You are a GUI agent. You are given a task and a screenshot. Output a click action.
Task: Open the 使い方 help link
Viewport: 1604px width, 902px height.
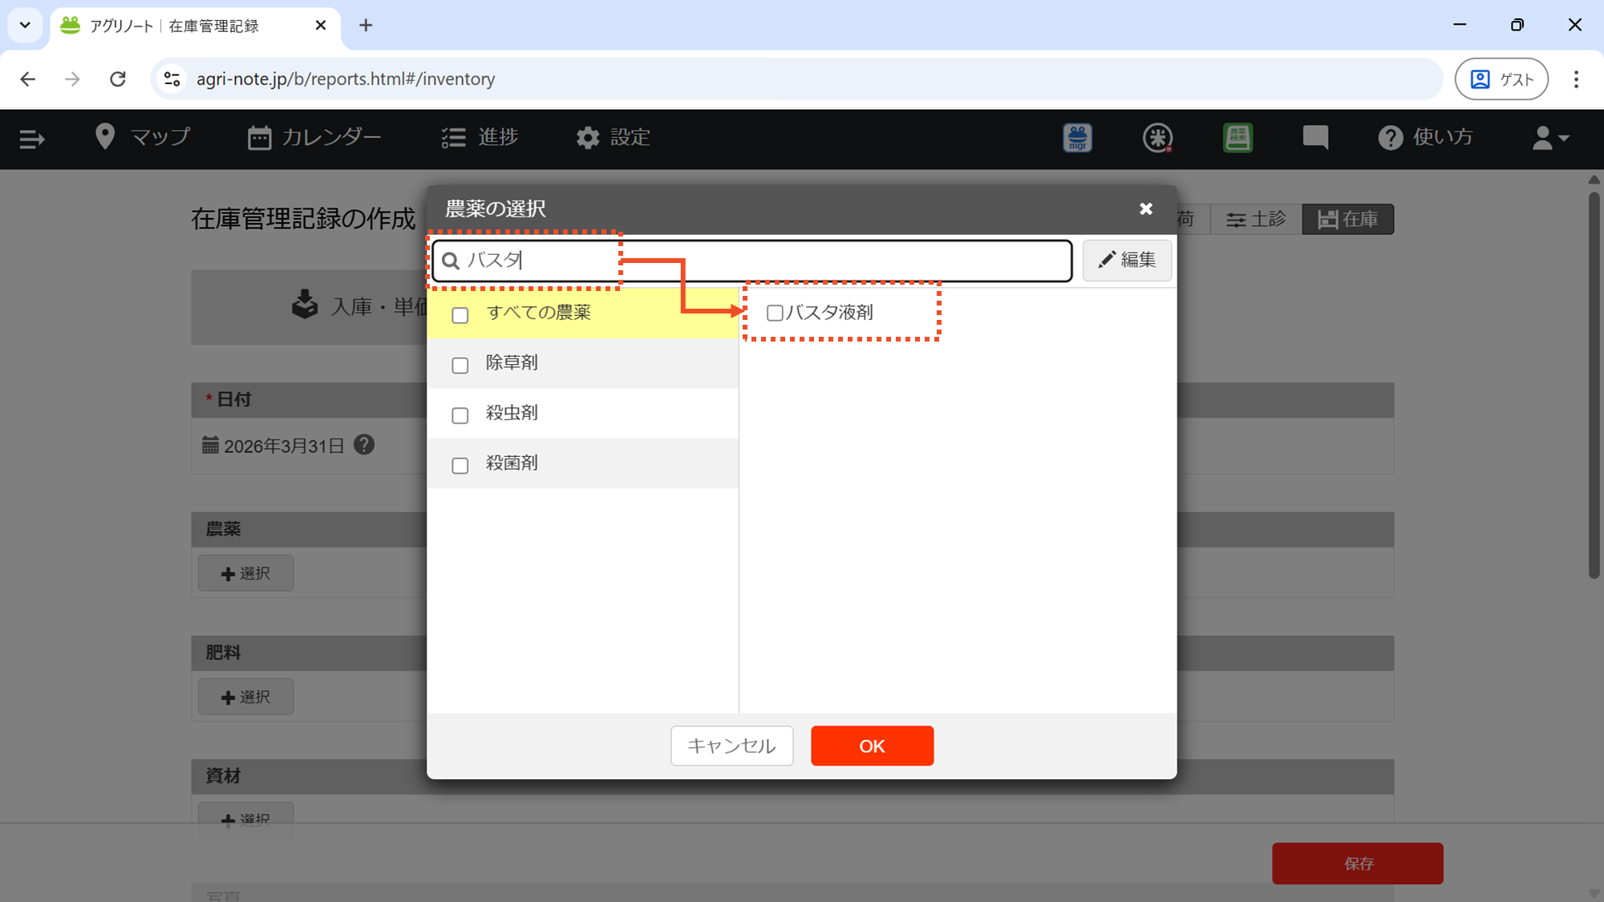tap(1426, 137)
